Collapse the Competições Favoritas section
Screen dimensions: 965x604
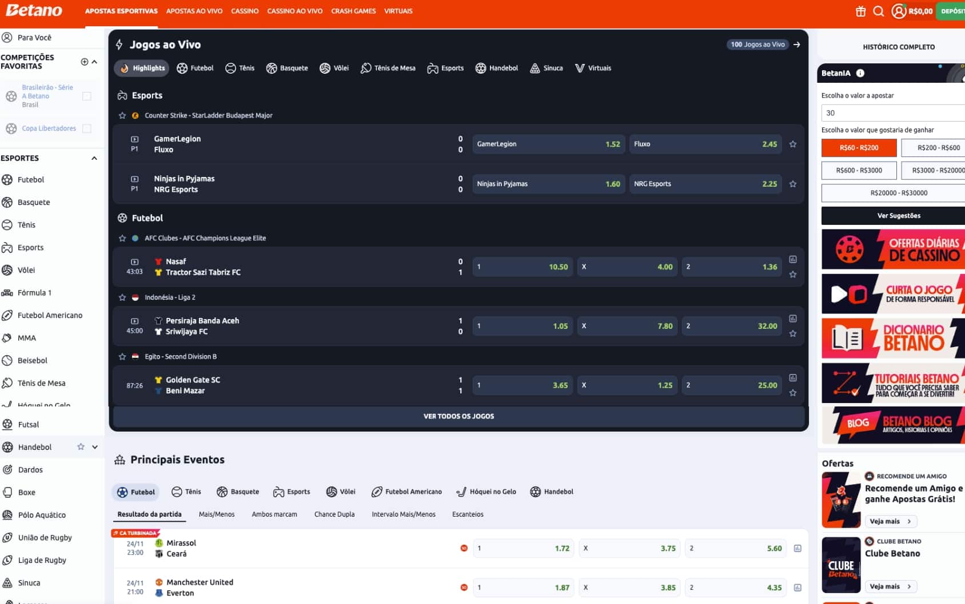(x=93, y=62)
